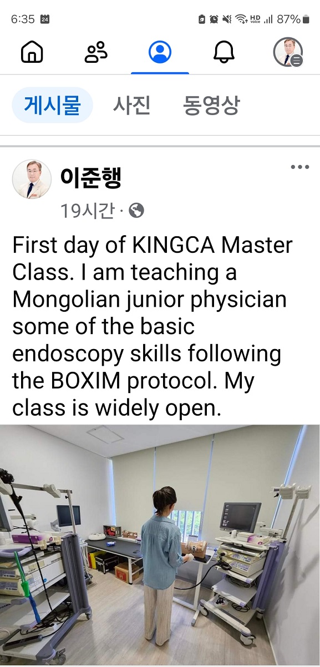This screenshot has height=667, width=320.
Task: Select the Profile icon in top navigation
Action: [x=160, y=52]
